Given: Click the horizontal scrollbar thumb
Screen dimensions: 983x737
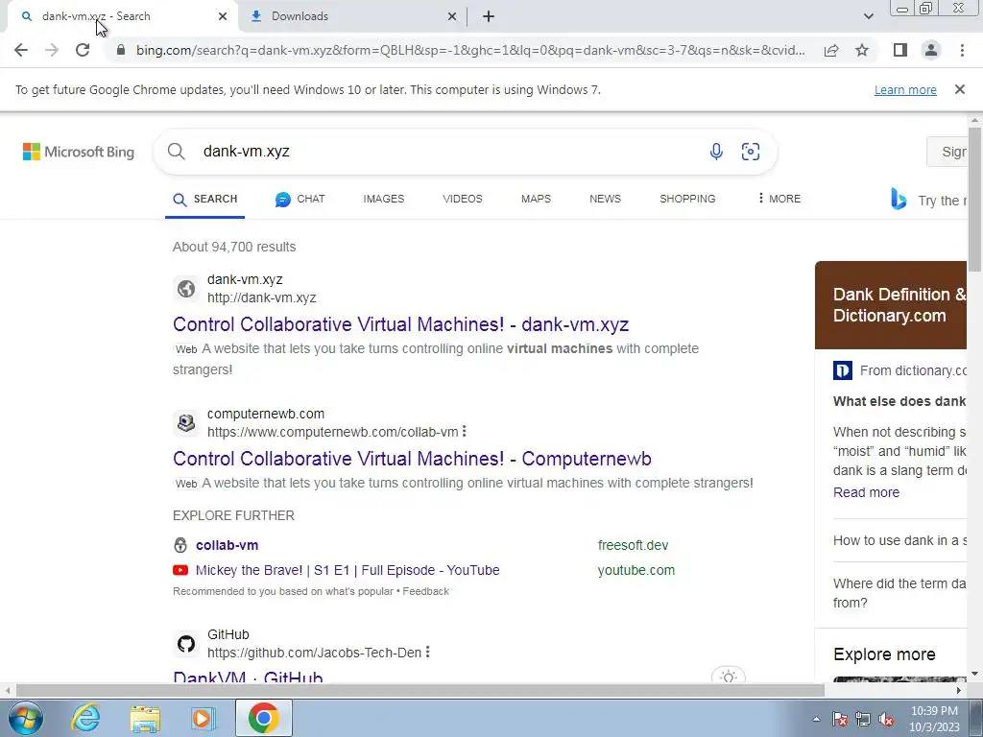Looking at the screenshot, I should click(420, 691).
